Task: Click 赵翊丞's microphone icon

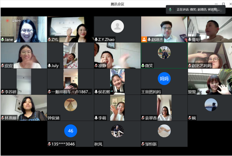Action: pos(149,40)
